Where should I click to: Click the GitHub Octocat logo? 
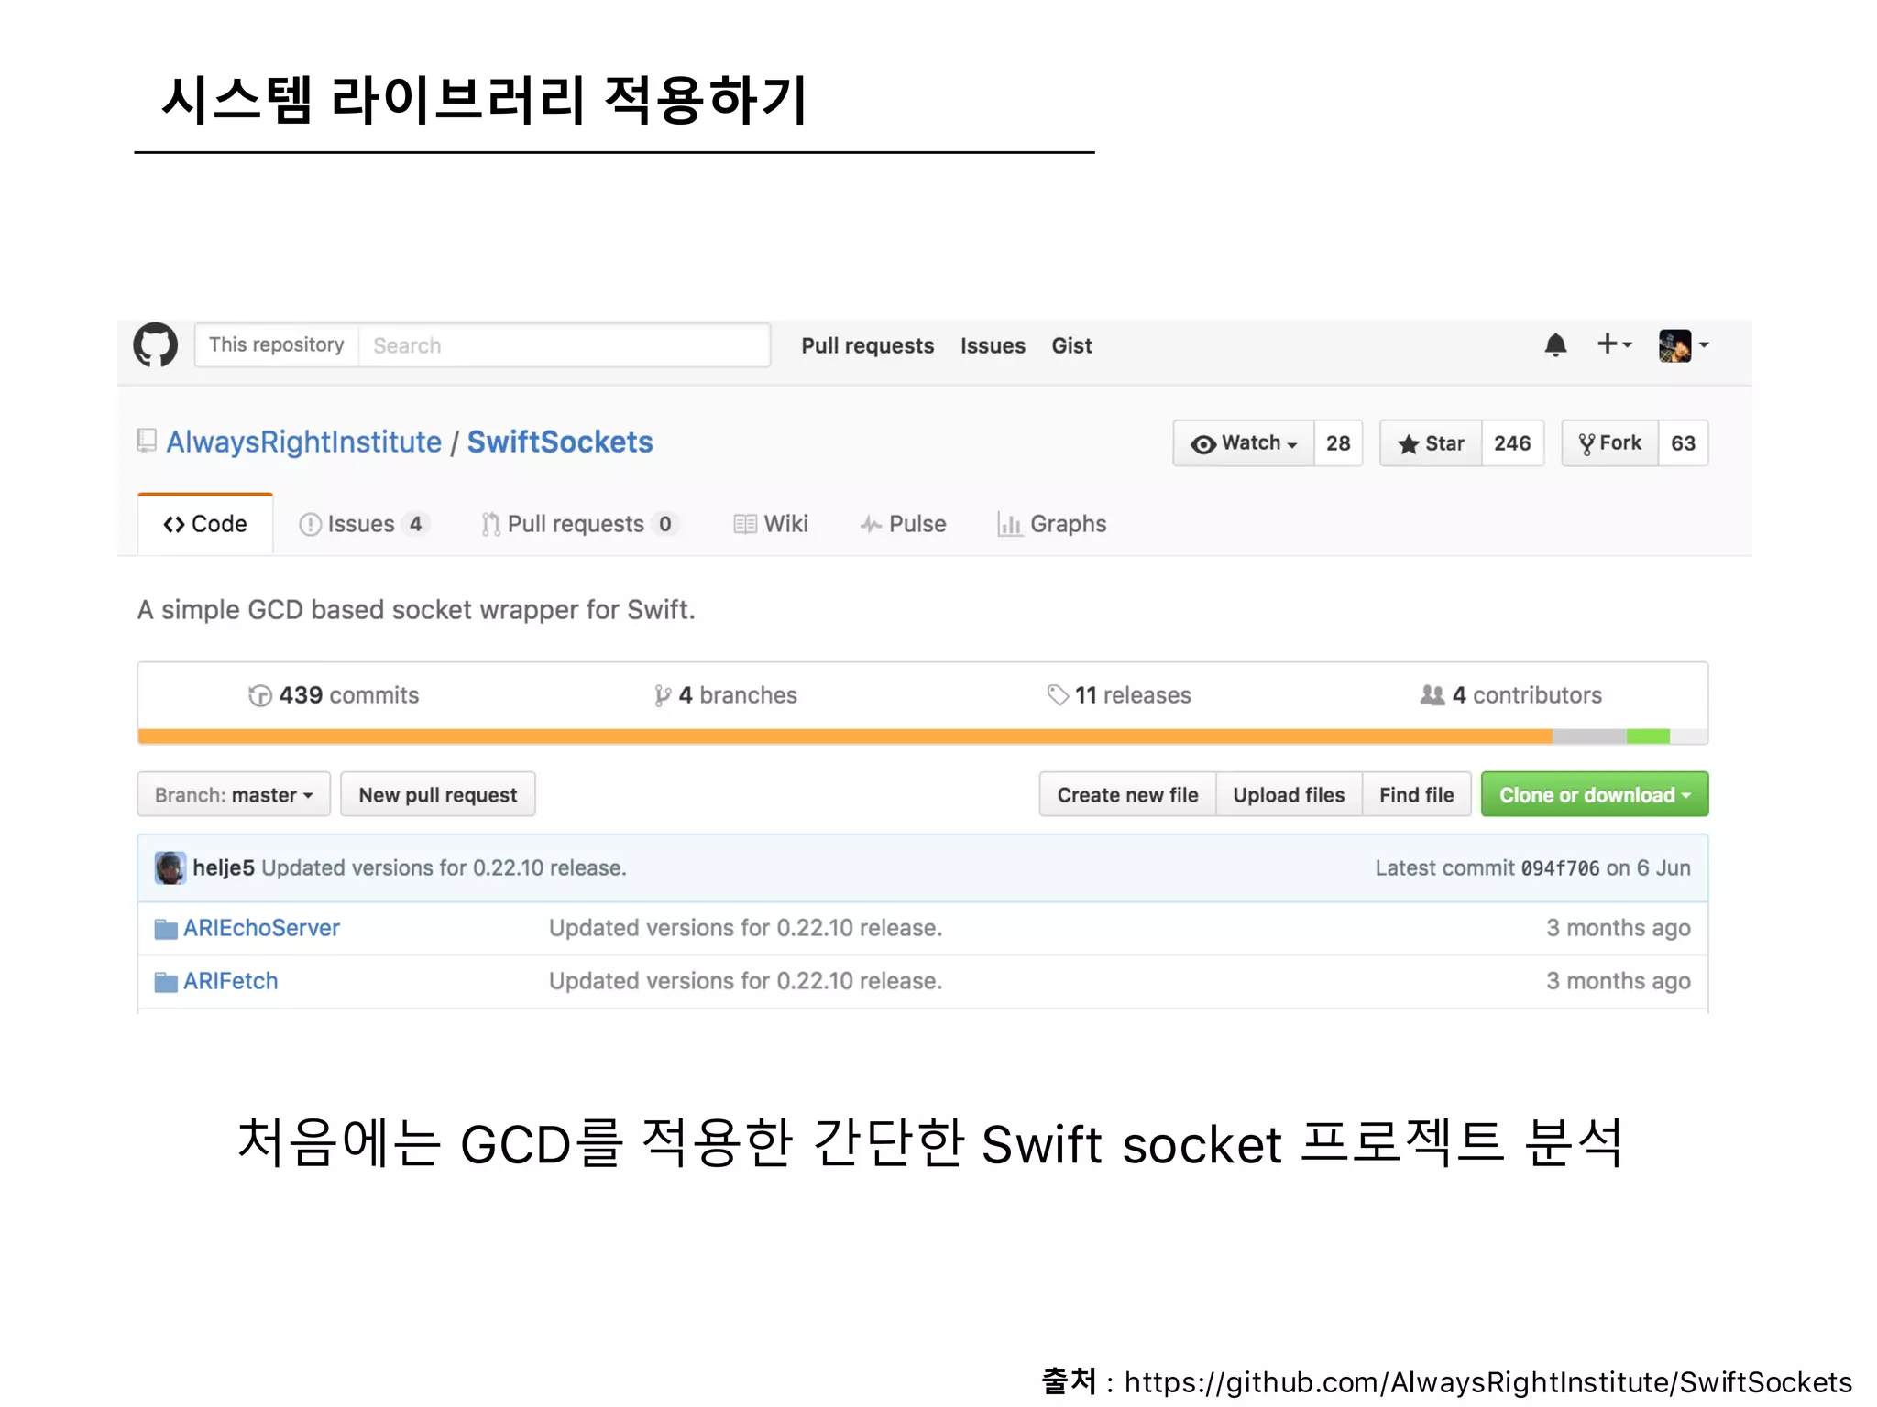click(x=156, y=344)
